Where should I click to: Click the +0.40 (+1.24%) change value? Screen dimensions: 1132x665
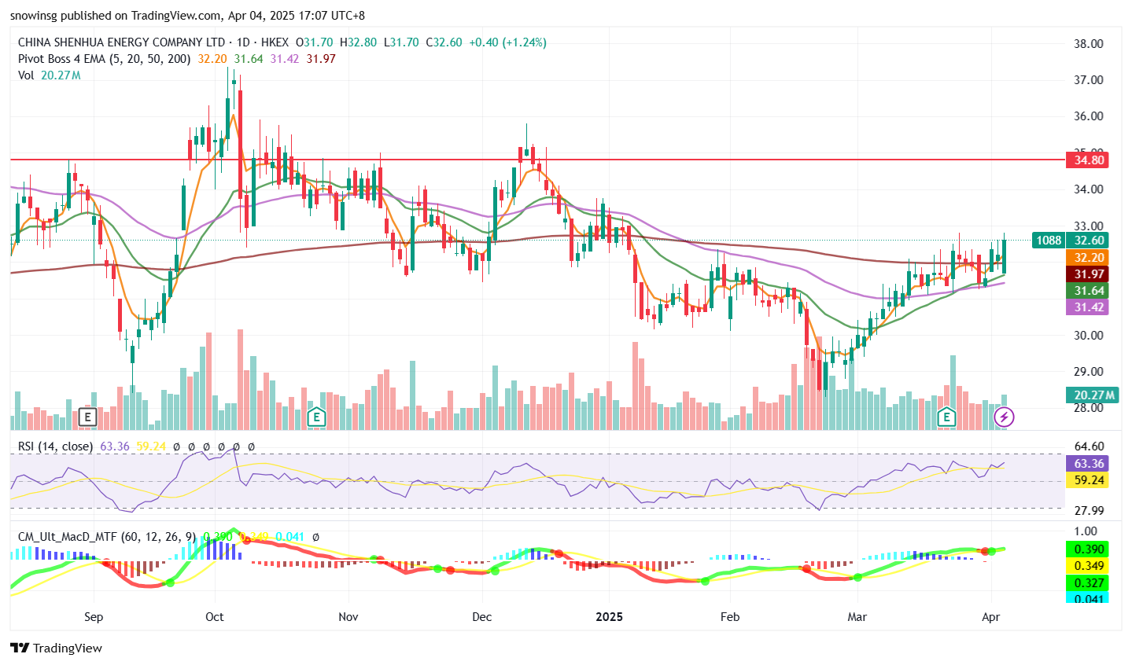point(507,42)
